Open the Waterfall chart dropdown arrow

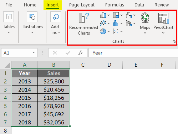pyautogui.click(x=134, y=15)
